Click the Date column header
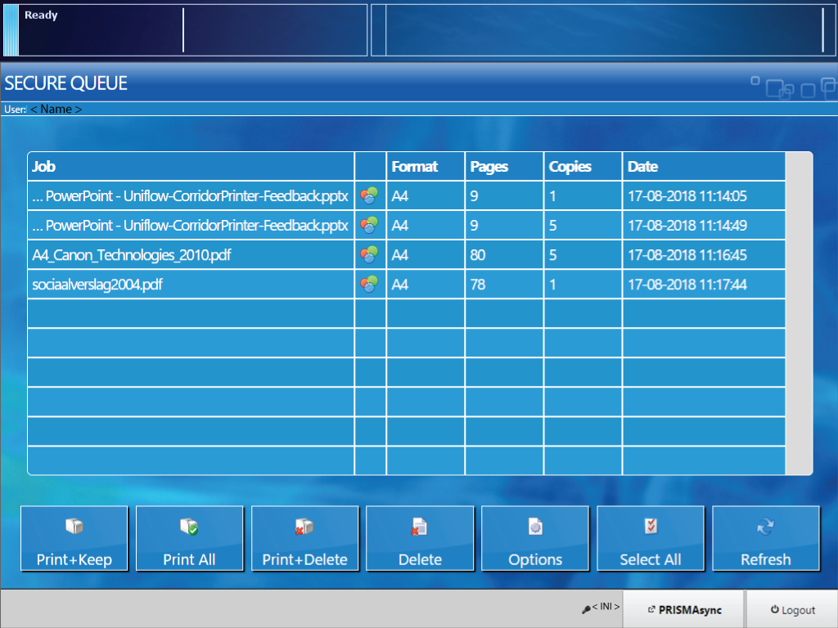The image size is (838, 628). pos(704,167)
